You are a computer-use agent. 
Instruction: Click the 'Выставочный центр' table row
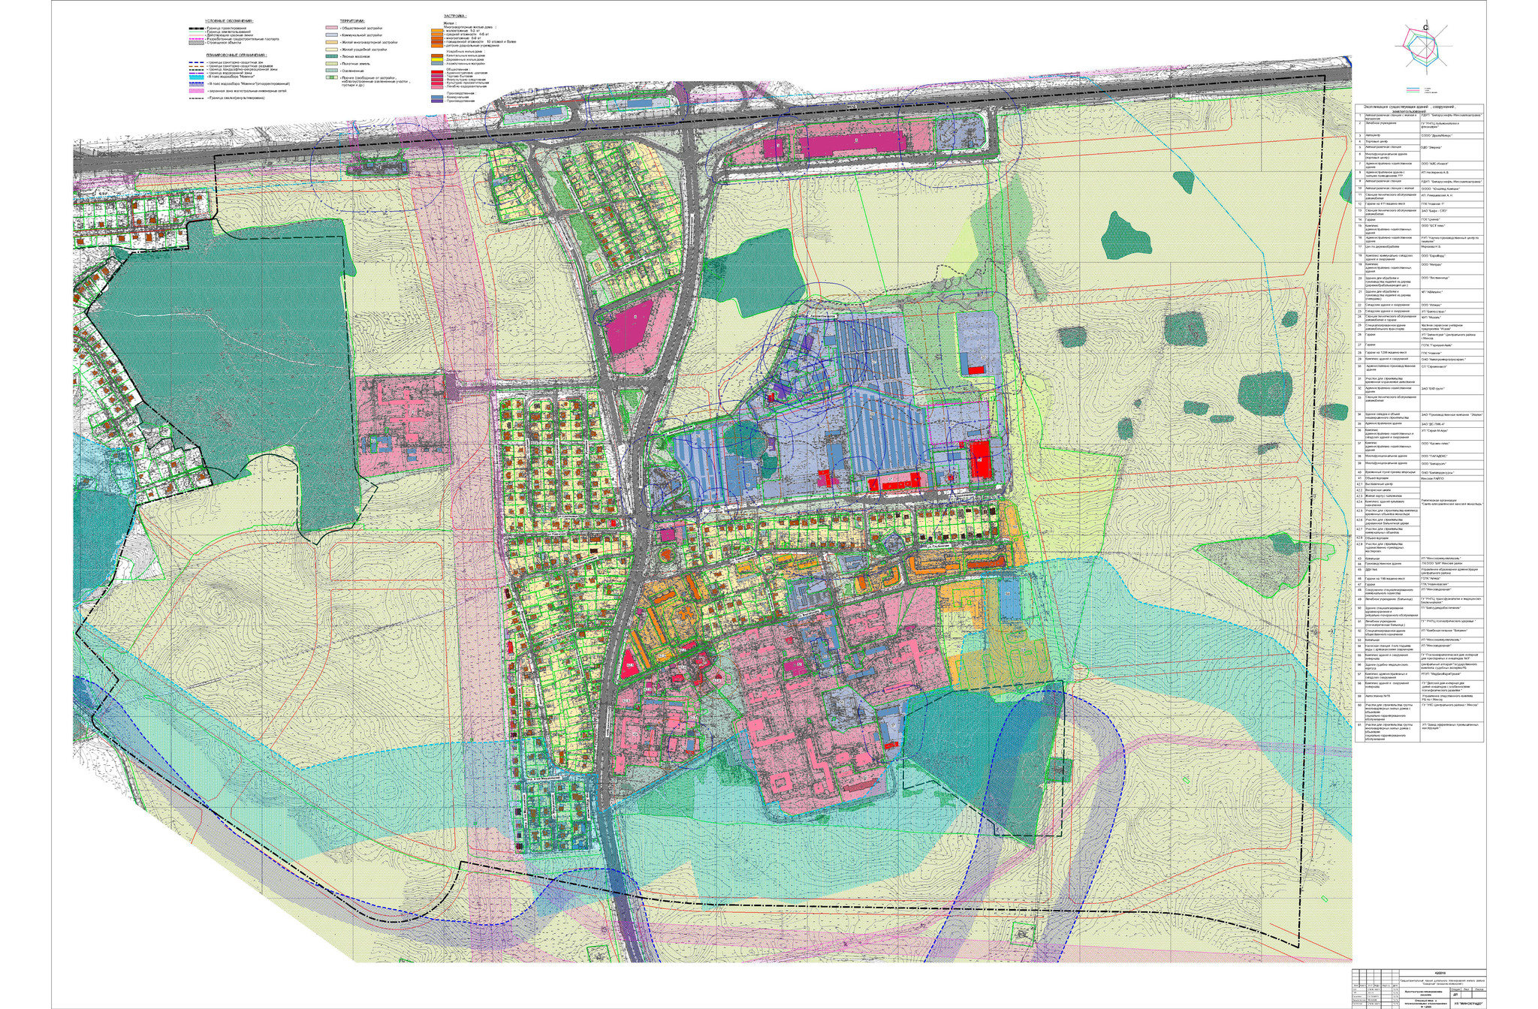[1388, 484]
